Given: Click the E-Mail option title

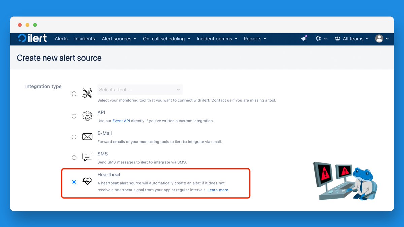Looking at the screenshot, I should click(x=105, y=133).
